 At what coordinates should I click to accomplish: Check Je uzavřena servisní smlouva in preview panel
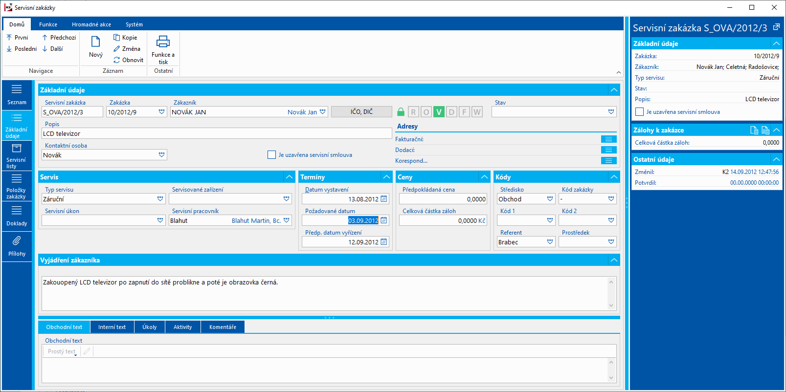(639, 112)
